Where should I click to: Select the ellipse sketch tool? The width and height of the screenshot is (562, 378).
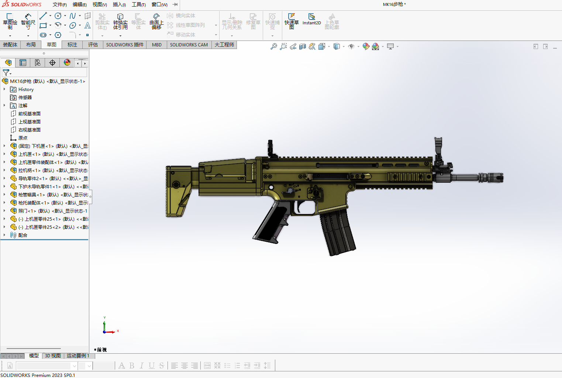click(73, 25)
